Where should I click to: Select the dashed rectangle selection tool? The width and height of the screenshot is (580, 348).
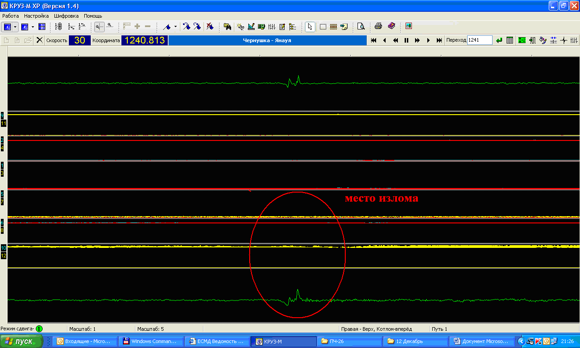(323, 26)
